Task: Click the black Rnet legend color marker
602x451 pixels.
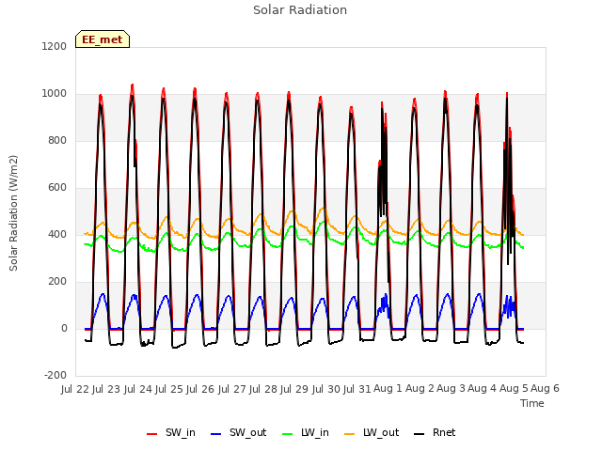Action: [420, 434]
